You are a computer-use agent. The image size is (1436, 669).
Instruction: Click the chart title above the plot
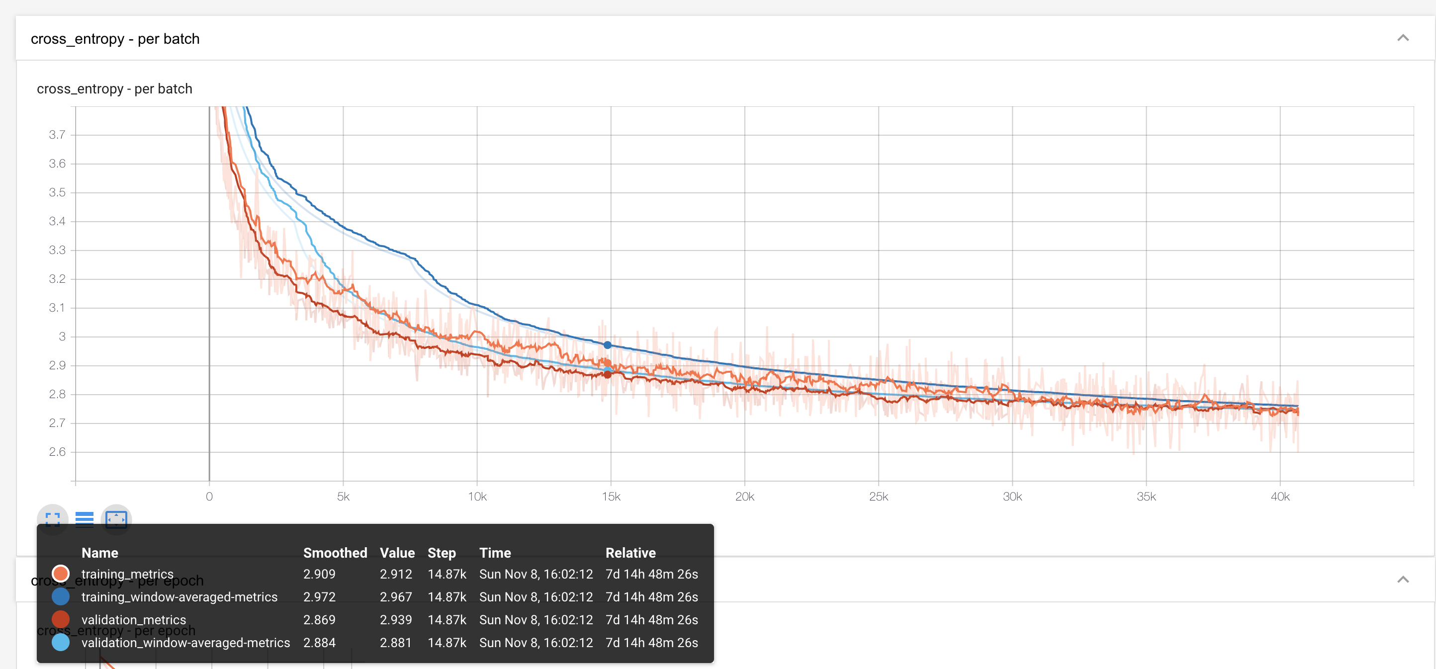(x=114, y=89)
